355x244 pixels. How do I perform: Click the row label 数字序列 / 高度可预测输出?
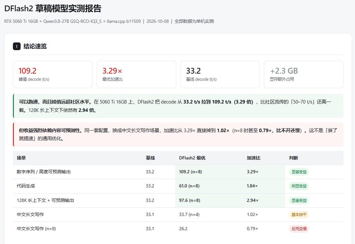tap(44, 172)
